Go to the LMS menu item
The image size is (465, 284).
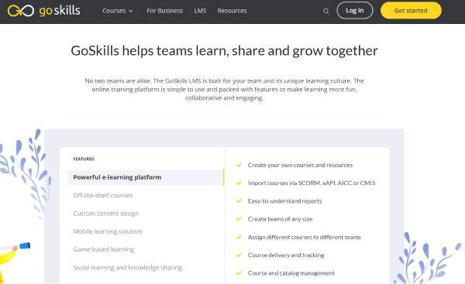pos(200,11)
